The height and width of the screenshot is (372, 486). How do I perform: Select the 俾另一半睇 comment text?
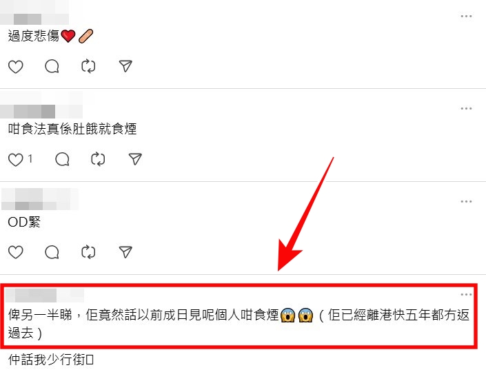(239, 324)
